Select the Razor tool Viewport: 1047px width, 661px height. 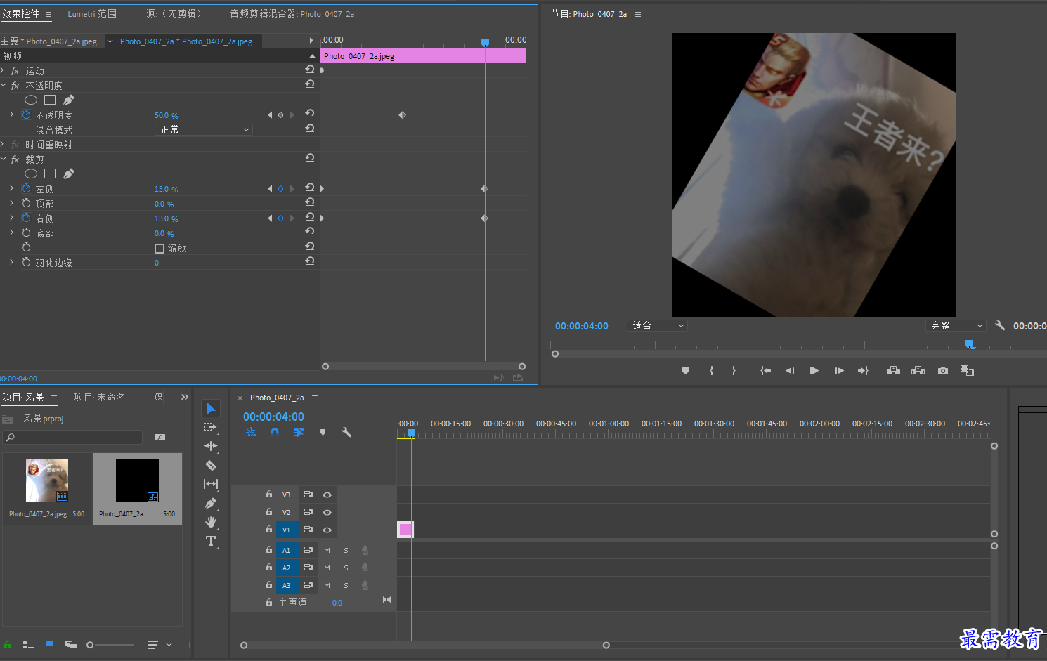coord(211,465)
